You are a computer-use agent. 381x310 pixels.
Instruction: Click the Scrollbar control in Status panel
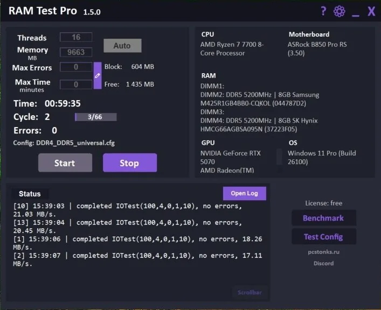(x=250, y=293)
